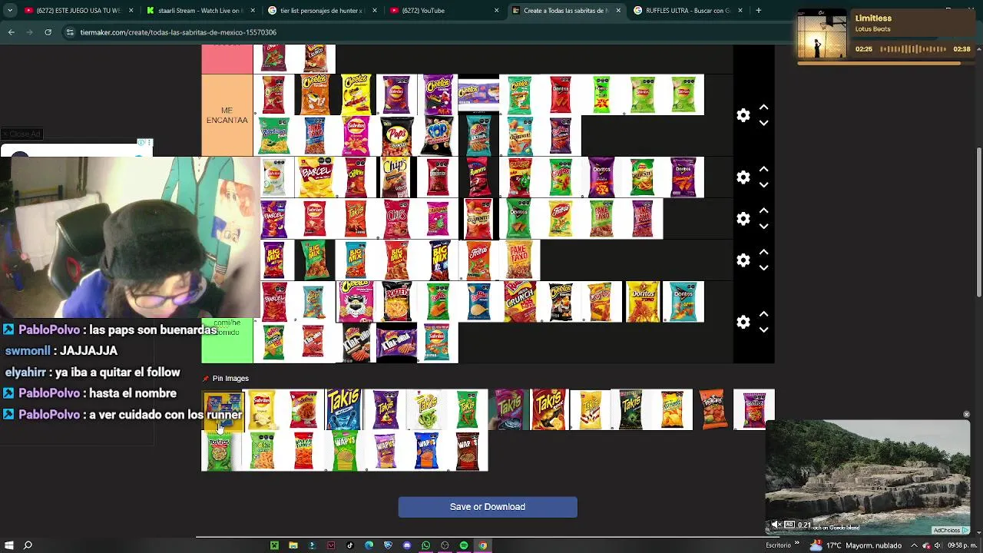Open Spotify from the taskbar

pos(464,545)
